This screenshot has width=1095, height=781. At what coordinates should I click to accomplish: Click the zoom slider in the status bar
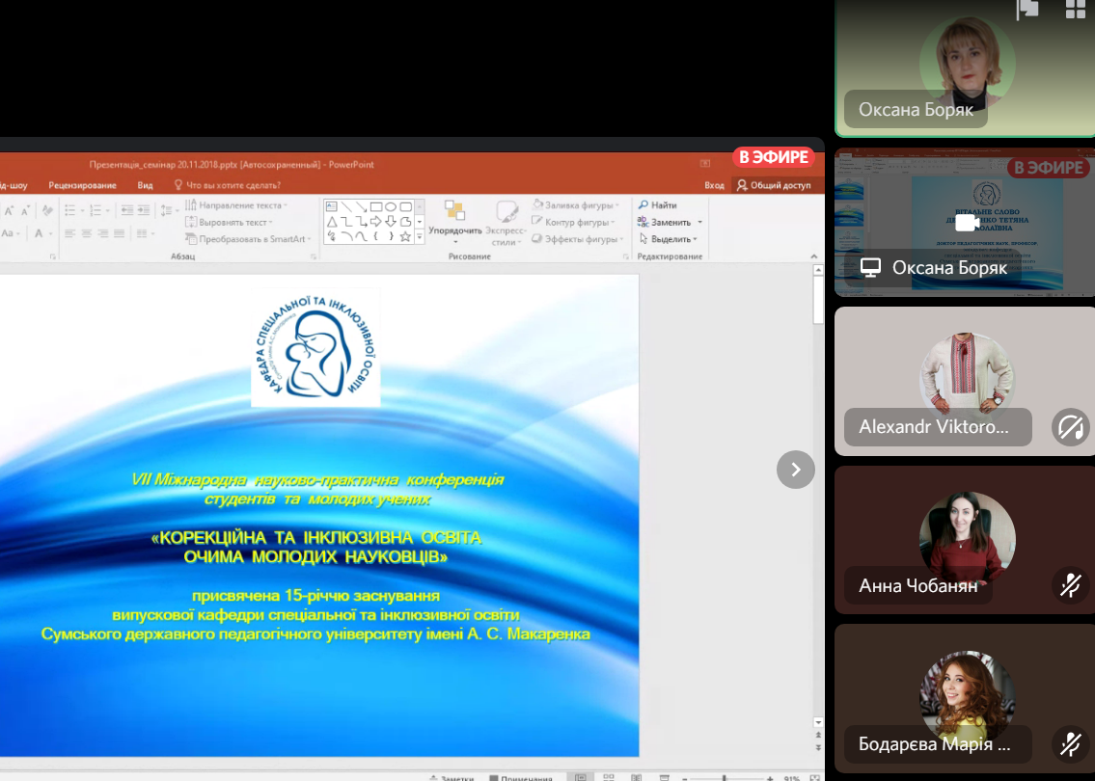[x=725, y=777]
